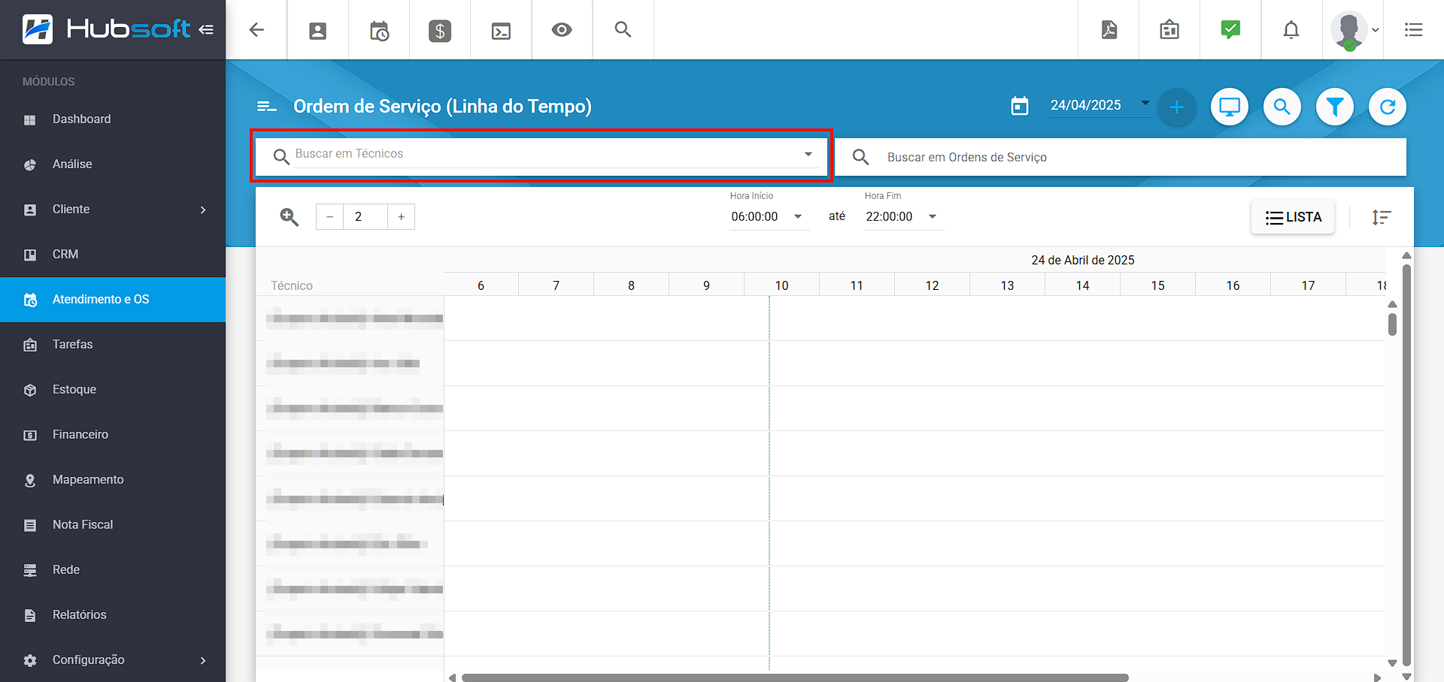Open the Tarefas module
Image resolution: width=1444 pixels, height=682 pixels.
pos(113,345)
